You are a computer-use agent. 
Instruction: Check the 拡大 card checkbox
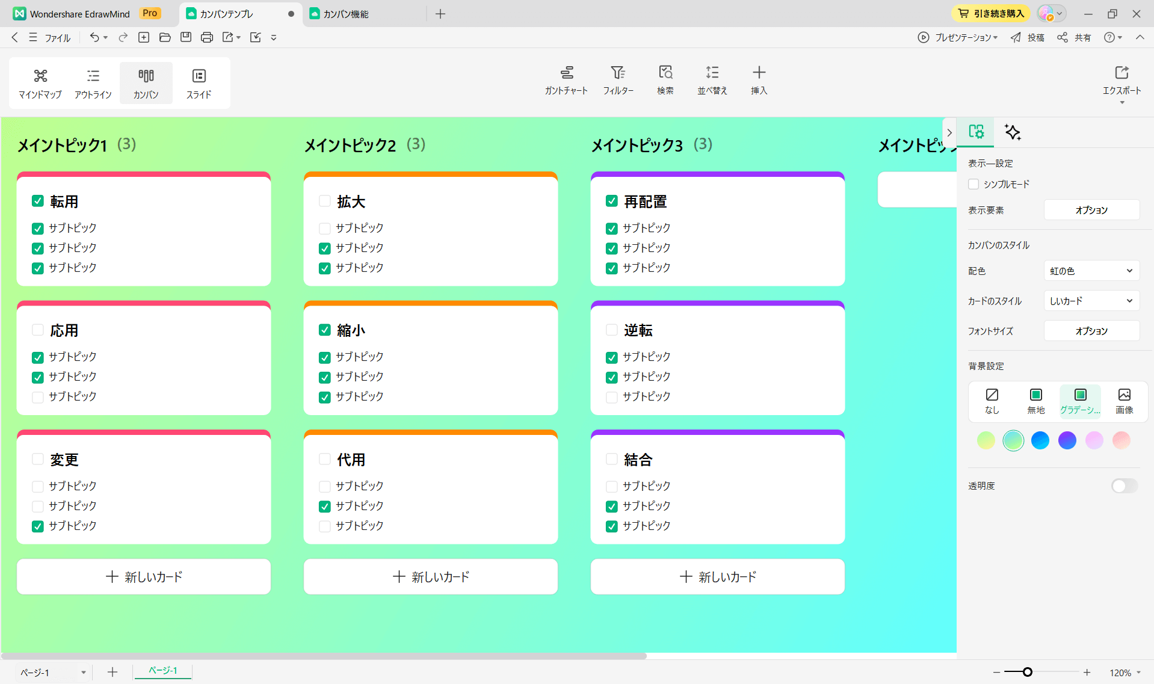point(324,201)
